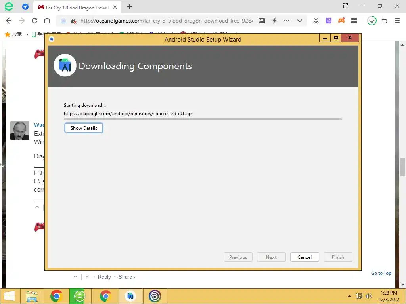Click the orange game controller extension

(x=341, y=21)
